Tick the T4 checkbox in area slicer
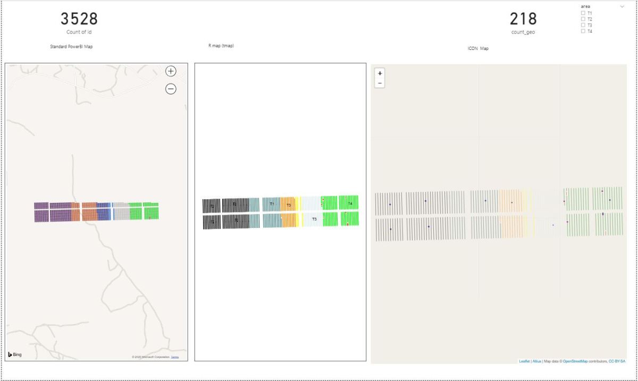 click(x=583, y=31)
